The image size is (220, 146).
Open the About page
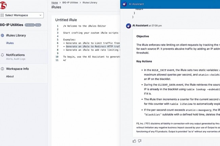click(x=10, y=77)
